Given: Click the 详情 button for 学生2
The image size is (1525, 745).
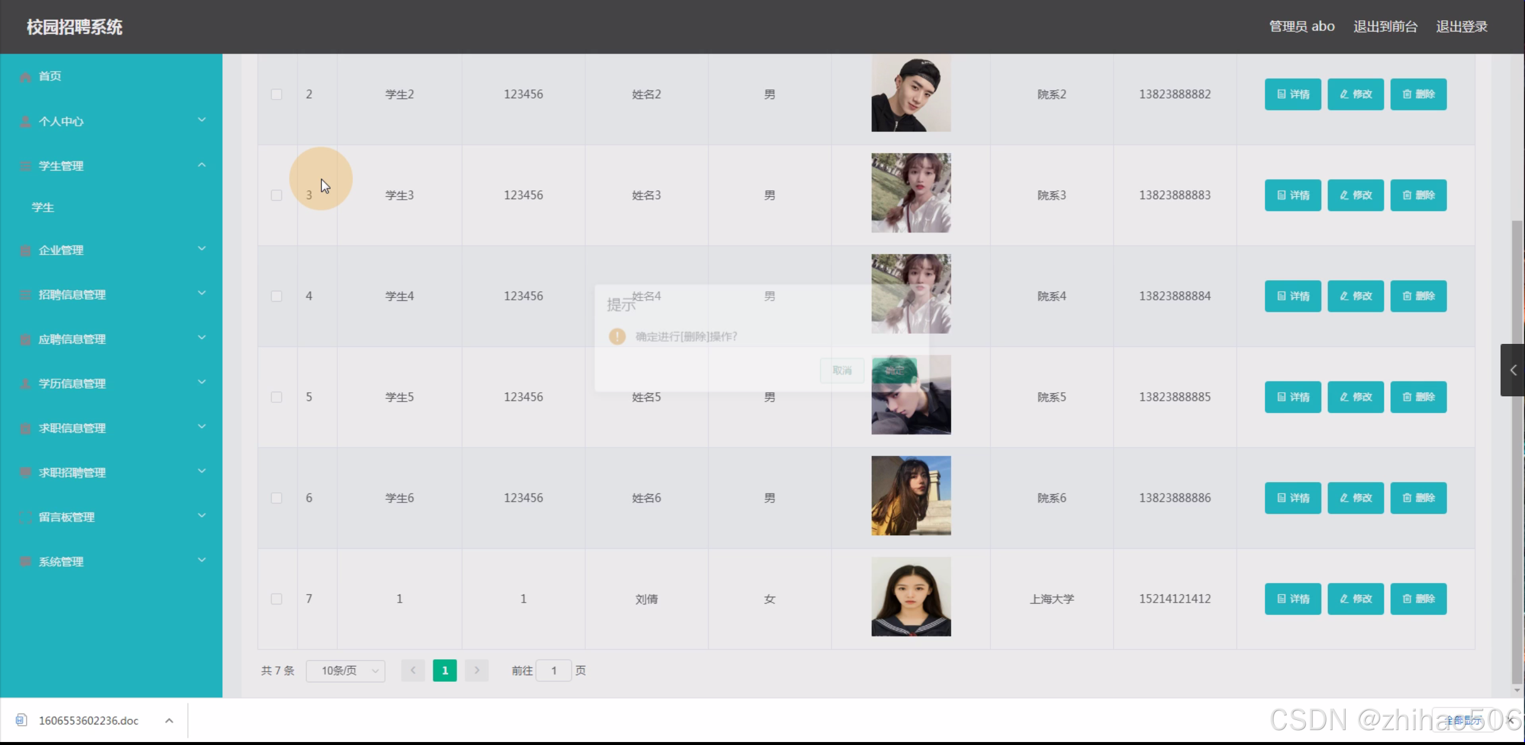Looking at the screenshot, I should [x=1292, y=94].
